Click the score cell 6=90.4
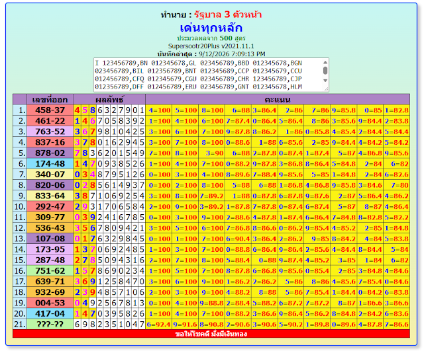This screenshot has height=351, width=424. click(238, 239)
